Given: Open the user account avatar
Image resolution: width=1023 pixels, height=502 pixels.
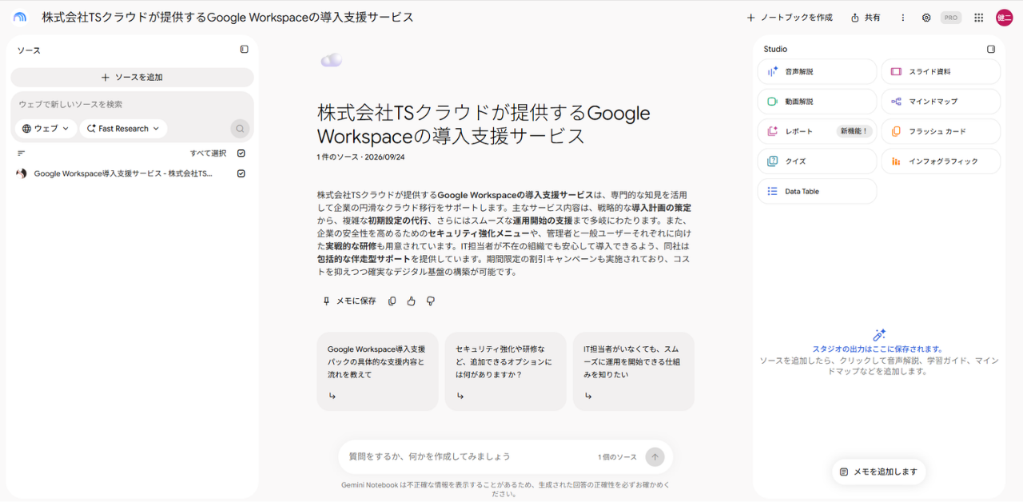Looking at the screenshot, I should [x=1004, y=18].
